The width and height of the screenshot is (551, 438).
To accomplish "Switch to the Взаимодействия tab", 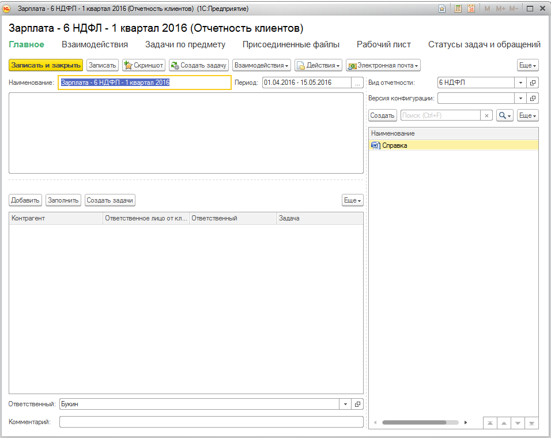I will [x=95, y=44].
